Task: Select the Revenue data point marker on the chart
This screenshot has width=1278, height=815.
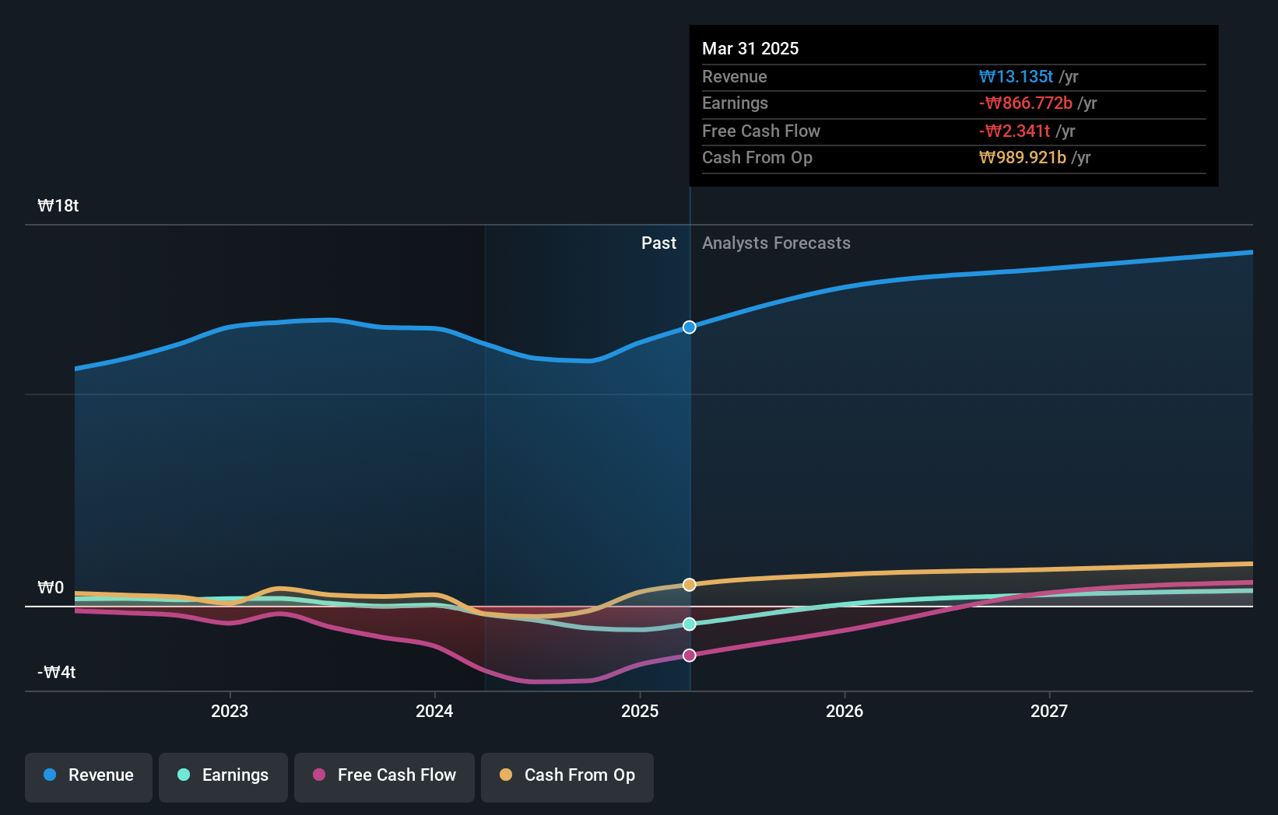Action: [689, 327]
